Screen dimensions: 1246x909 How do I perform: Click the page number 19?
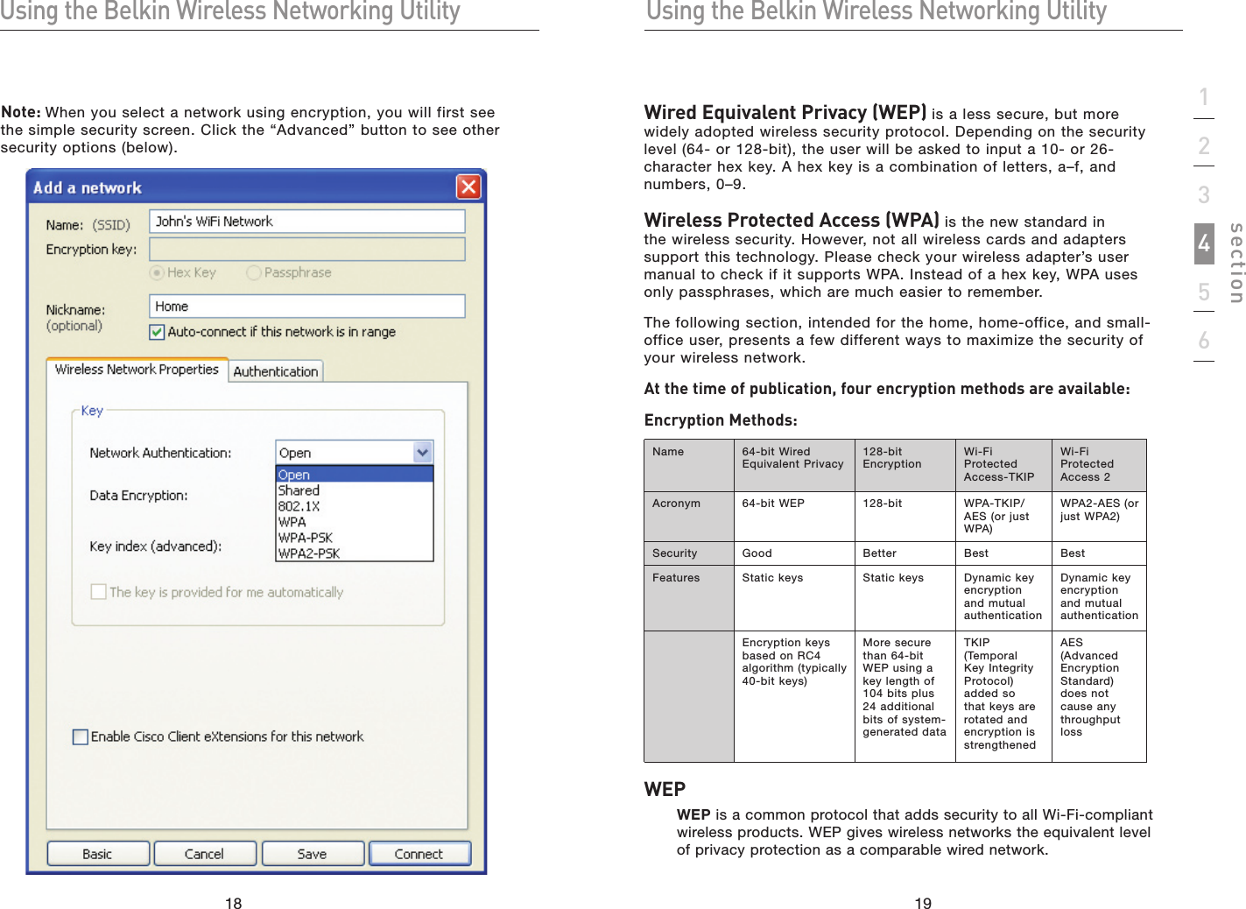point(923,903)
